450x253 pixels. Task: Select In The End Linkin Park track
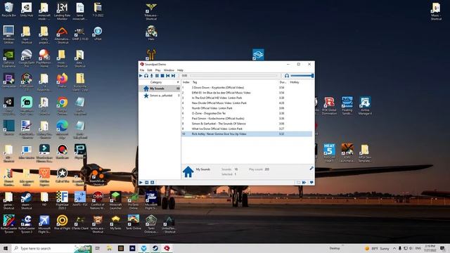coord(247,98)
